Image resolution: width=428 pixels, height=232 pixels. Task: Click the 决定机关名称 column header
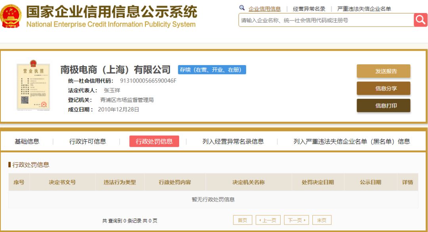point(248,182)
